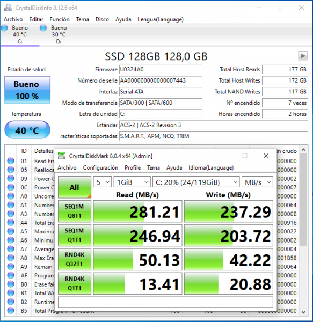The image size is (313, 322).
Task: Click the serial number field AA000000000000007443
Action: 161,80
